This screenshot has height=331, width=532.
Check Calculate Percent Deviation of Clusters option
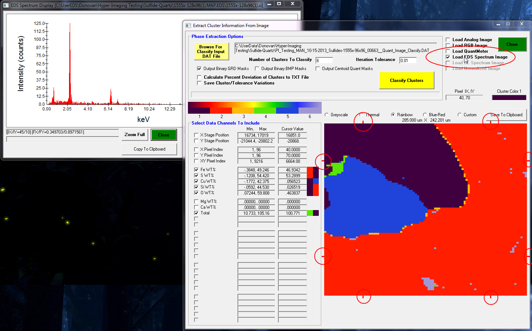199,77
